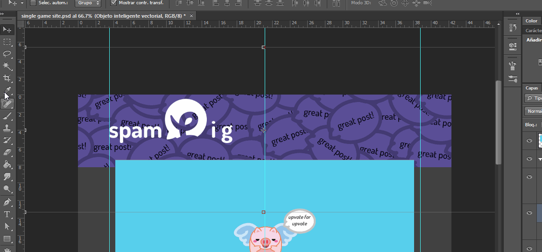The height and width of the screenshot is (252, 542).
Task: Select the Rectangle shape tool
Action: (7, 238)
